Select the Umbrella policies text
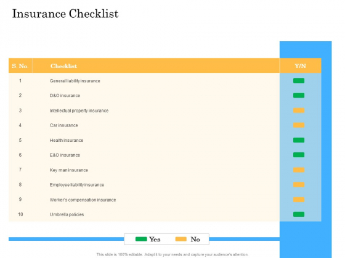This screenshot has height=258, width=345. click(67, 214)
